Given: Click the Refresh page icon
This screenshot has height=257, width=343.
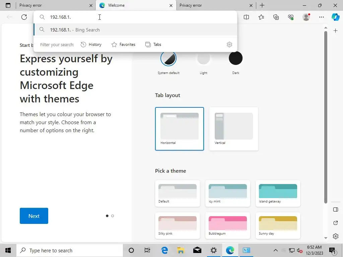Looking at the screenshot, I should (x=24, y=17).
